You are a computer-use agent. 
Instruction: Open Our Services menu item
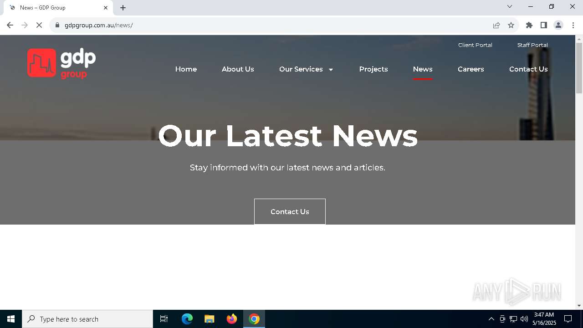tap(301, 69)
